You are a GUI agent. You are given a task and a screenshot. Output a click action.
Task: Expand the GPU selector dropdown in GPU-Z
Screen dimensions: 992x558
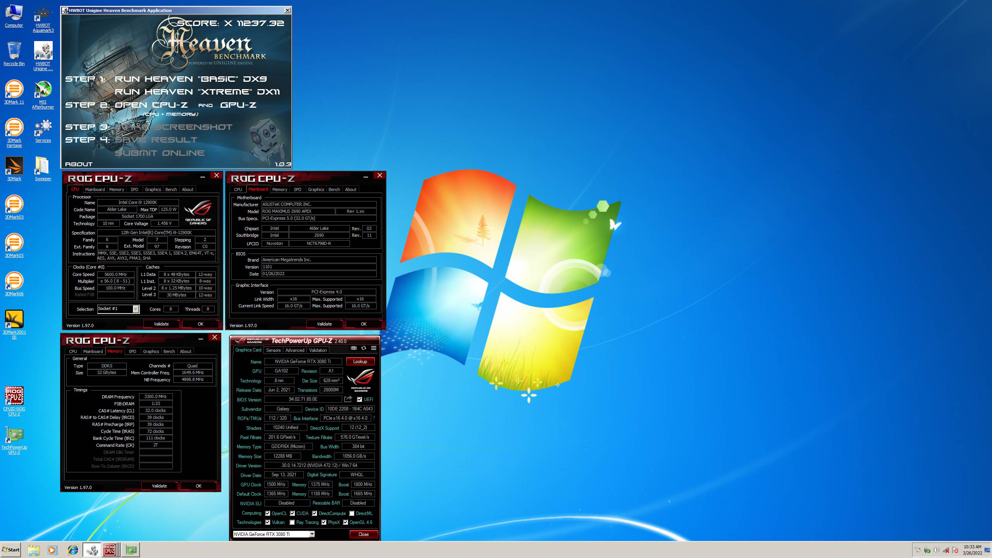(312, 534)
